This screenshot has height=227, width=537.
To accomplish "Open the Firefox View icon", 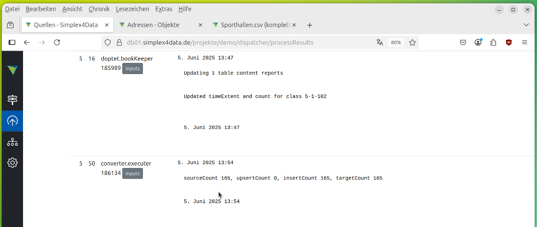I will [x=11, y=25].
